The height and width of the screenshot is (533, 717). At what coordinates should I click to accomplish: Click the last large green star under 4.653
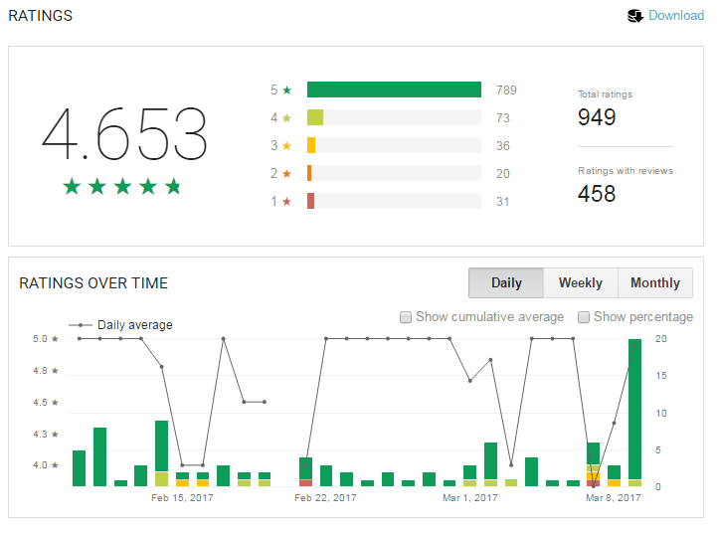173,186
